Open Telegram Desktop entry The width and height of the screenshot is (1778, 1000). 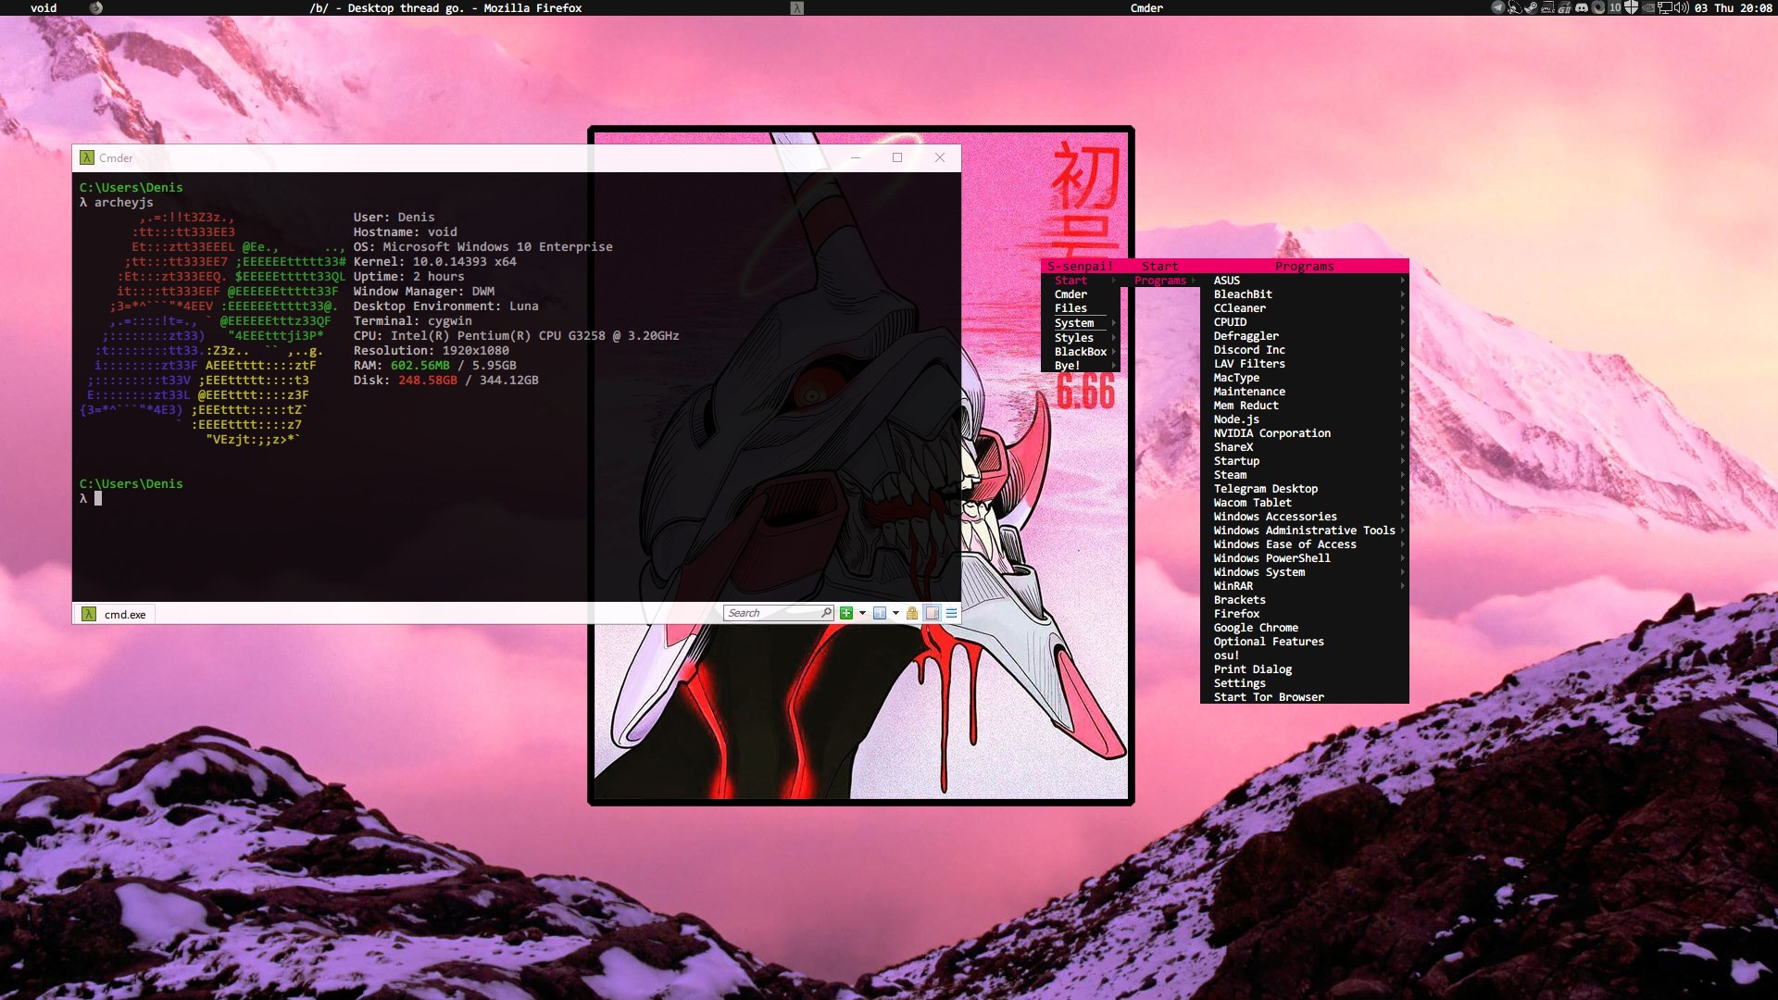[x=1305, y=489]
